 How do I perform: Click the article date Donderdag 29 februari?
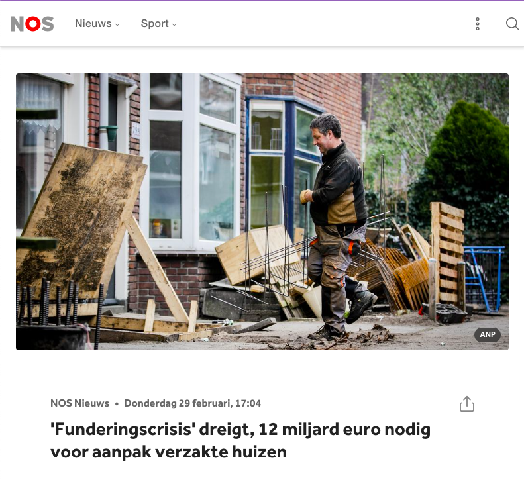[x=178, y=403]
